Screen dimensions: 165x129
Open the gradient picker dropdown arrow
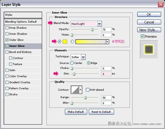pos(108,42)
